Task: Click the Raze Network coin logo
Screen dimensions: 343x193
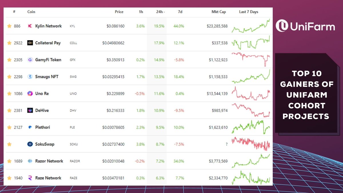Action: pyautogui.click(x=30, y=178)
